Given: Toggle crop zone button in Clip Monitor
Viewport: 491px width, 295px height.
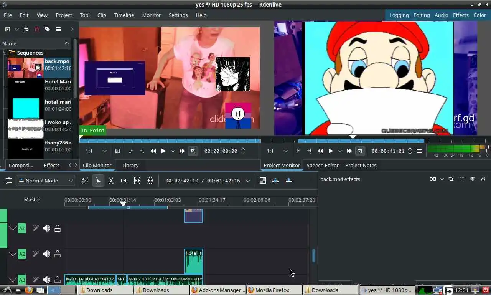Looking at the screenshot, I should 193,151.
